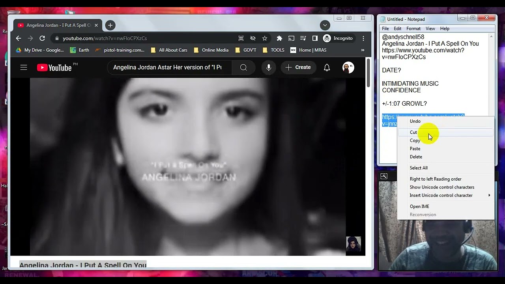Open Notepad Format menu
The width and height of the screenshot is (505, 284).
[413, 28]
